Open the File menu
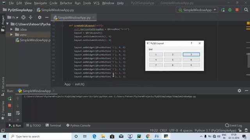Image resolution: width=250 pixels, height=140 pixels. coord(11,3)
